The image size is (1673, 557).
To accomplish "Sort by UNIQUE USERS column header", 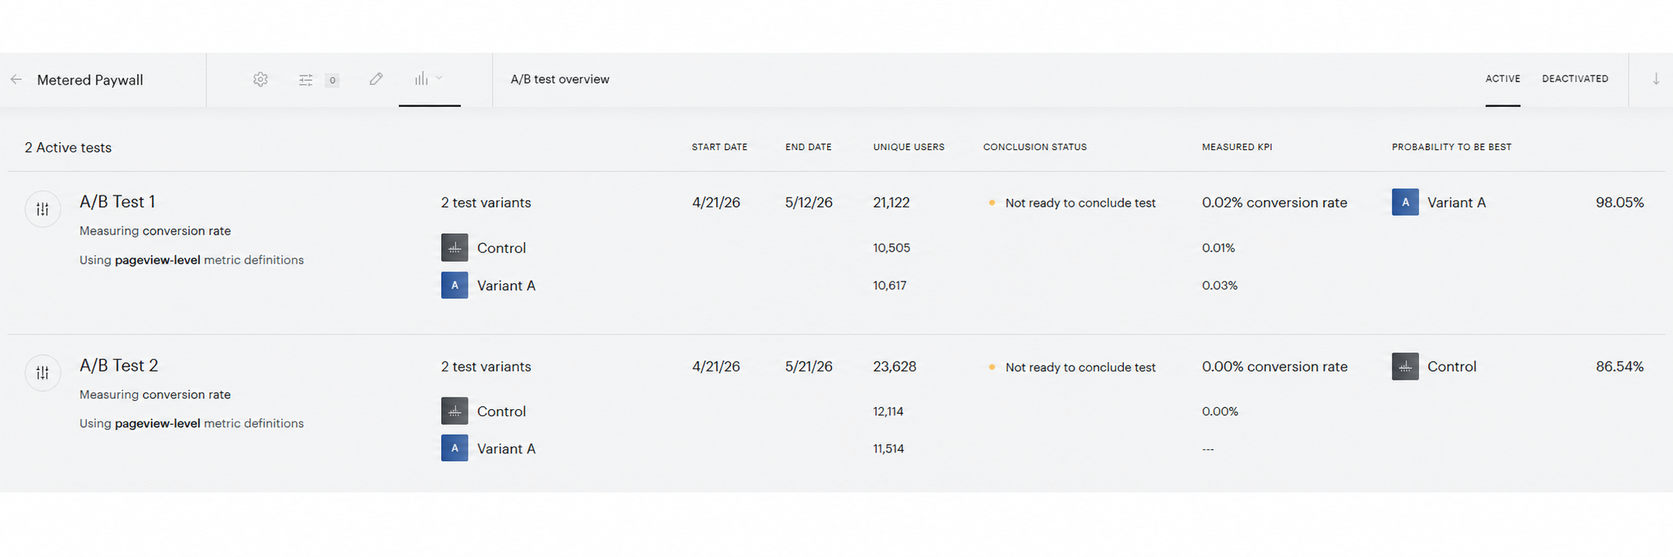I will (x=909, y=147).
